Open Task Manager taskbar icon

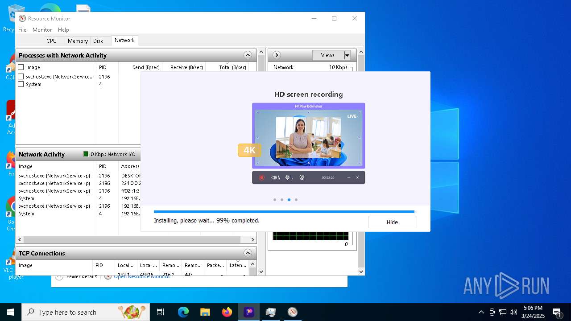click(271, 312)
